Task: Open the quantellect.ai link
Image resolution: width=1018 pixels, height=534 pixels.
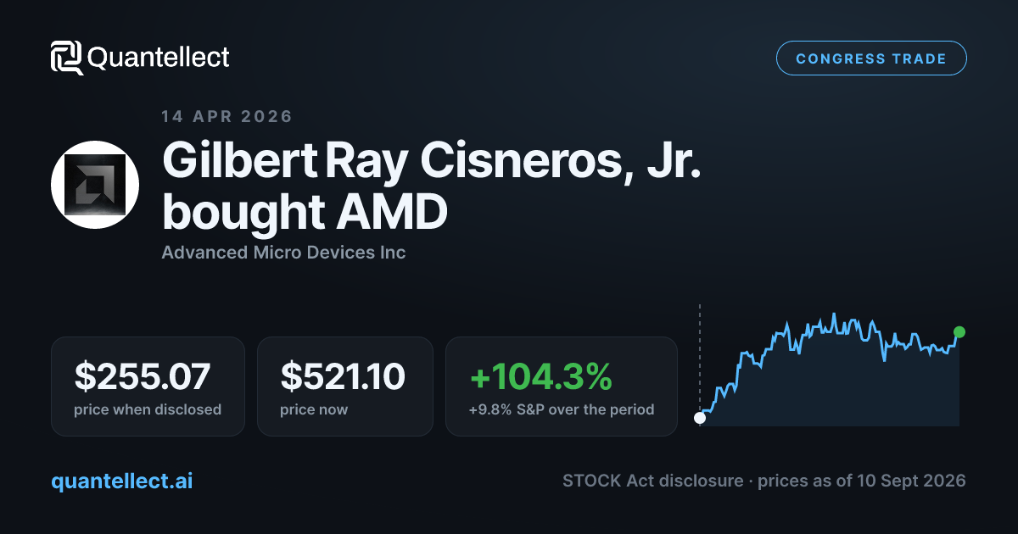Action: click(x=122, y=481)
